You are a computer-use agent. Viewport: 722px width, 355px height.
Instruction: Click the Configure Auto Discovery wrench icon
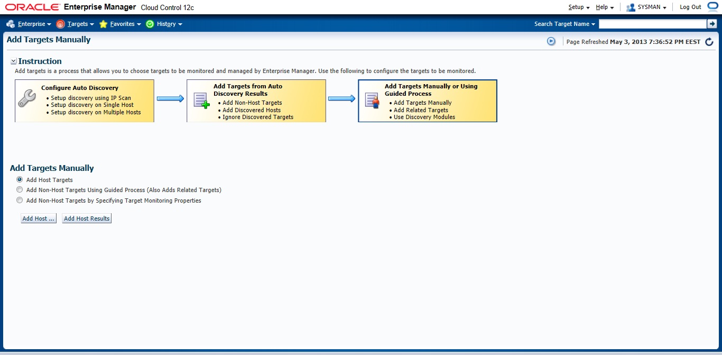[x=27, y=98]
